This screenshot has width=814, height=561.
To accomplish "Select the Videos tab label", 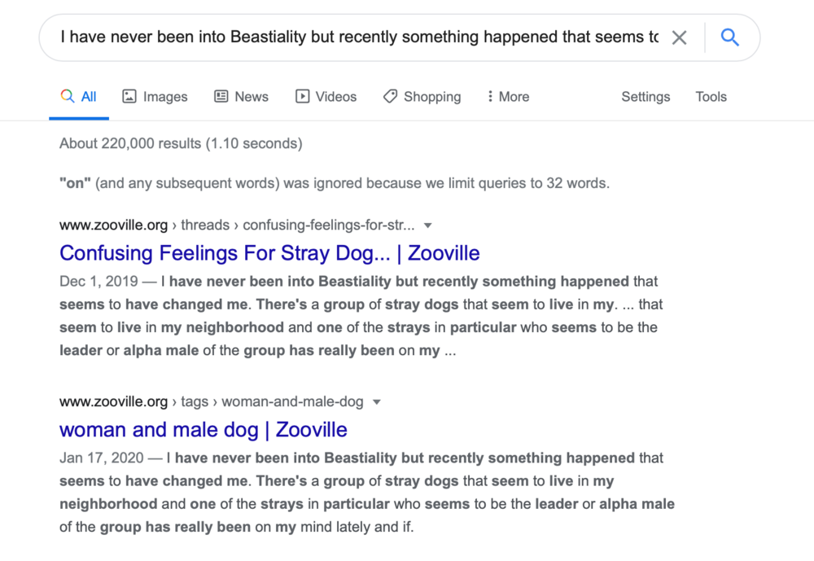I will coord(336,96).
